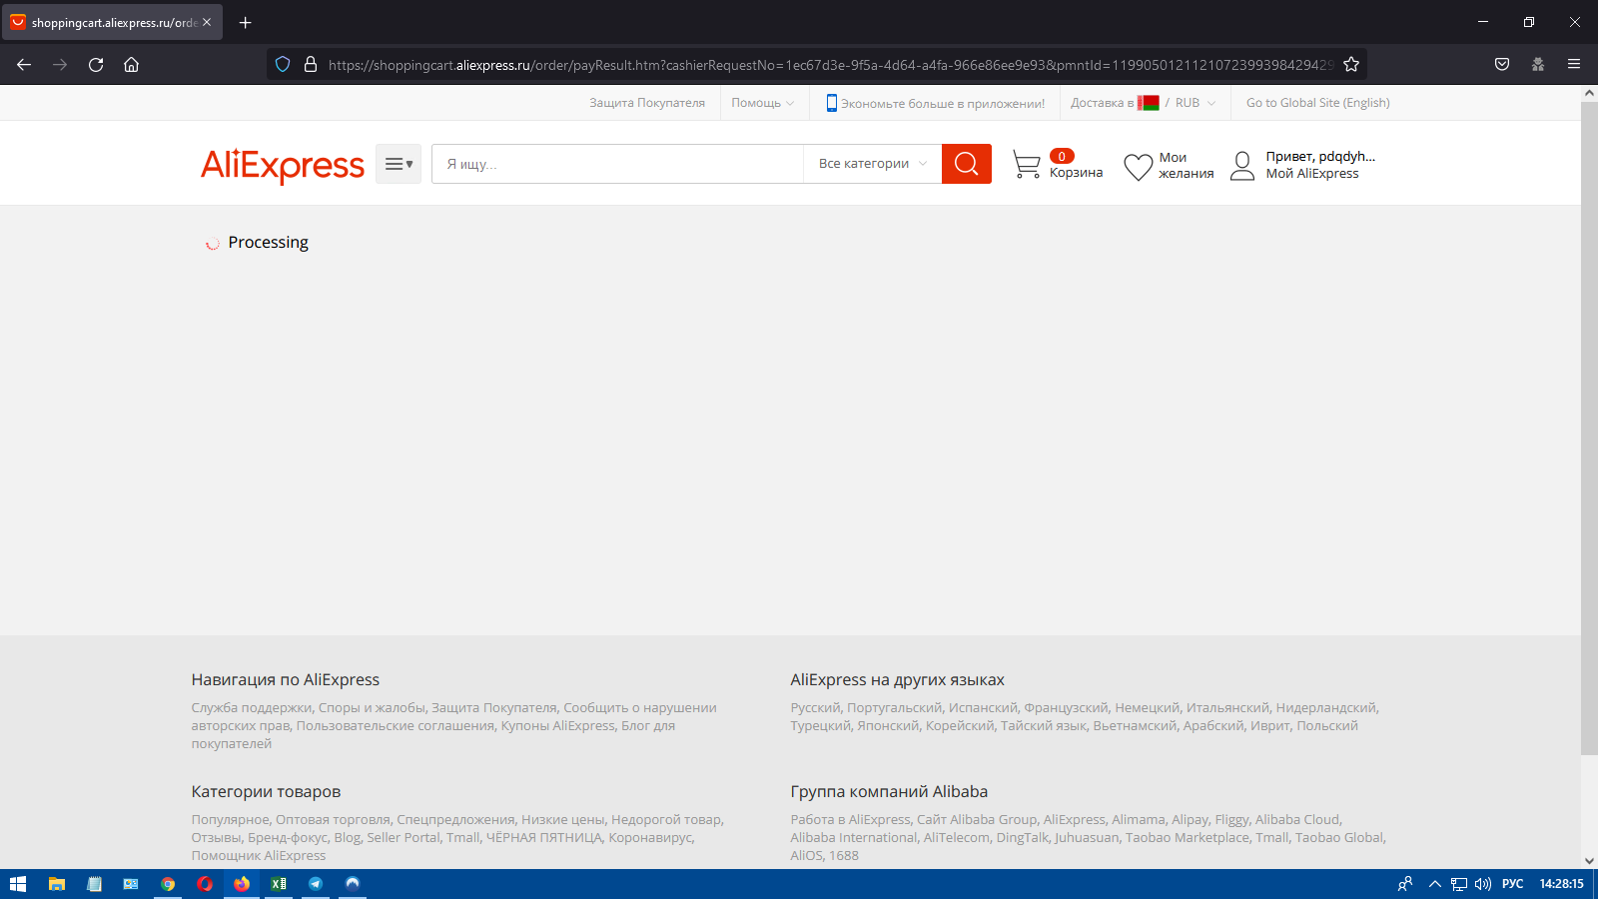Viewport: 1598px width, 899px height.
Task: Open the user profile avatar icon
Action: pos(1242,166)
